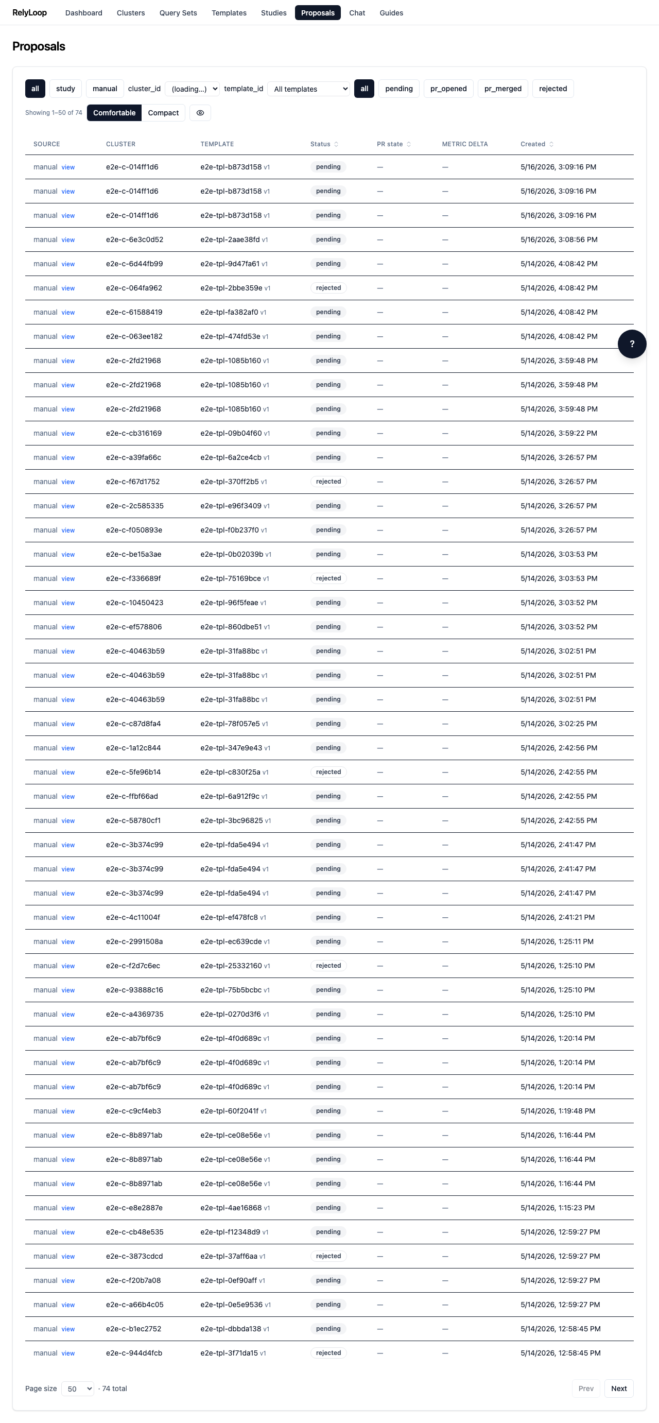This screenshot has height=1423, width=659.
Task: Open the Dashboard tab
Action: [83, 13]
